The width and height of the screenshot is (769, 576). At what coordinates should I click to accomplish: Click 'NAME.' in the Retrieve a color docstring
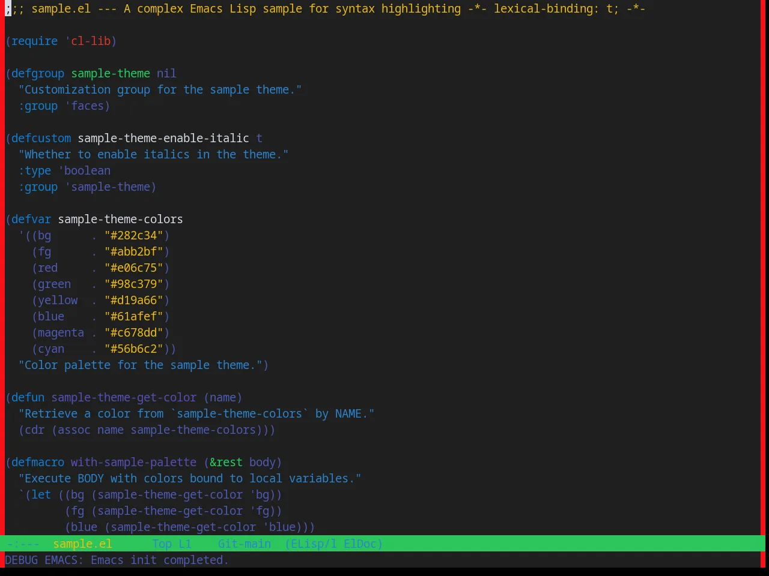click(351, 413)
